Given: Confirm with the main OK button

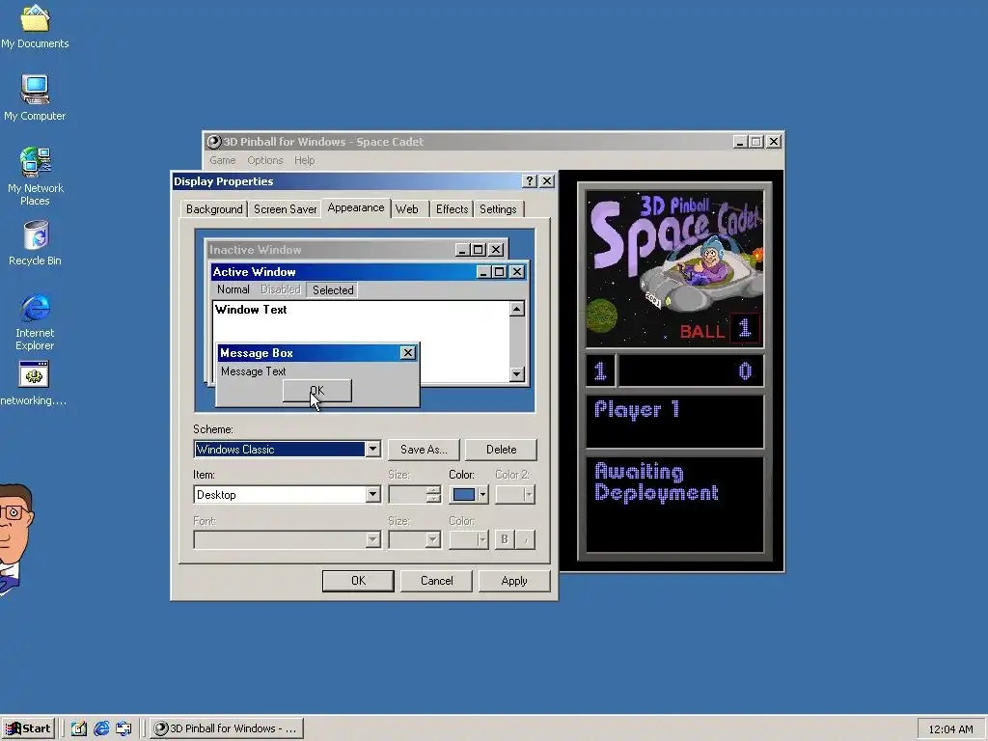Looking at the screenshot, I should (358, 581).
